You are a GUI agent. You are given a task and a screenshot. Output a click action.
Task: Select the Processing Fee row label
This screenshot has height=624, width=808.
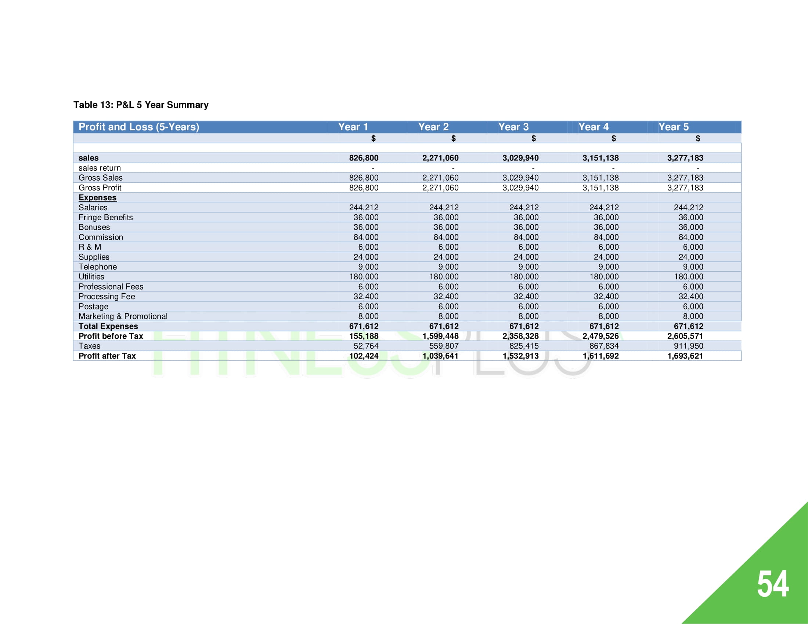(107, 296)
